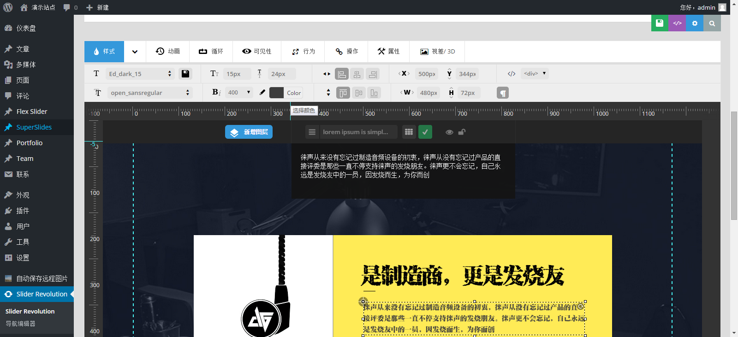Open the Flex Slider menu item

click(37, 112)
